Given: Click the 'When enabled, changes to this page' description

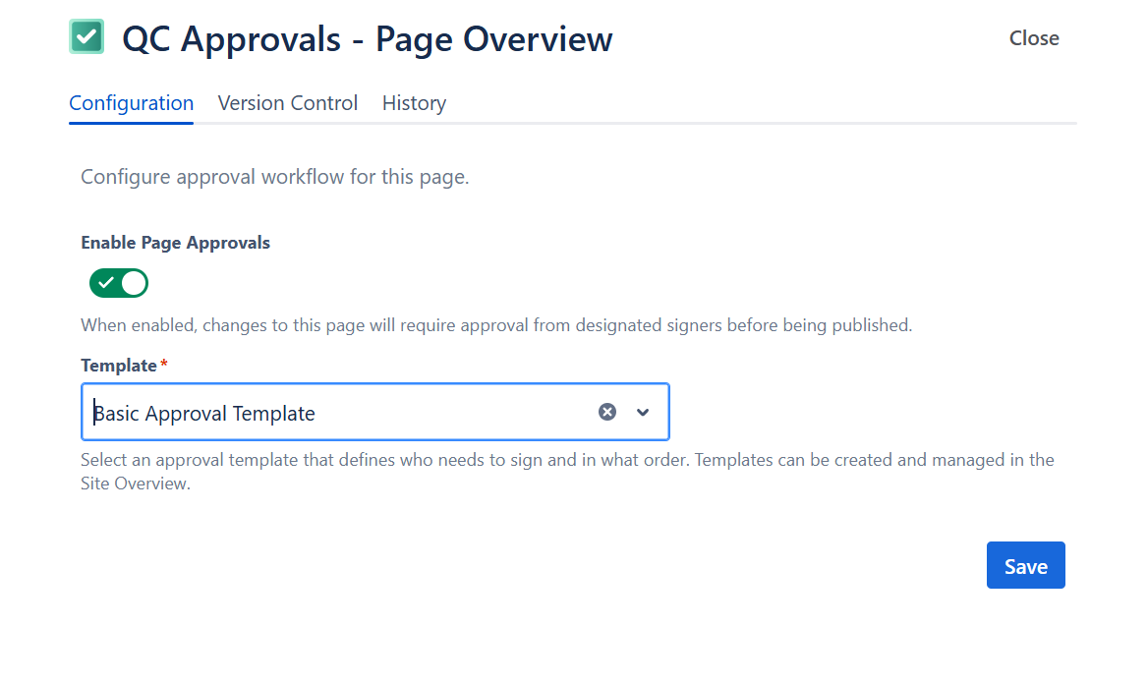Looking at the screenshot, I should (x=496, y=325).
